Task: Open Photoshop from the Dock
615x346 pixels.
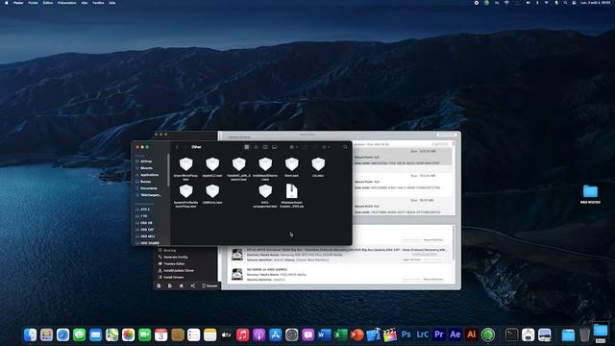Action: click(x=406, y=334)
